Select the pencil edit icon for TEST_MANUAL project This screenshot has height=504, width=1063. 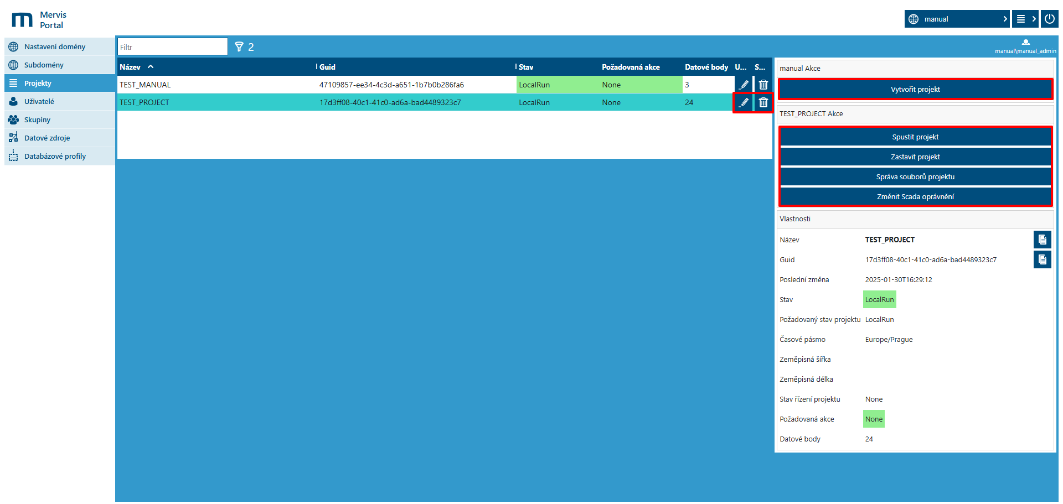744,84
